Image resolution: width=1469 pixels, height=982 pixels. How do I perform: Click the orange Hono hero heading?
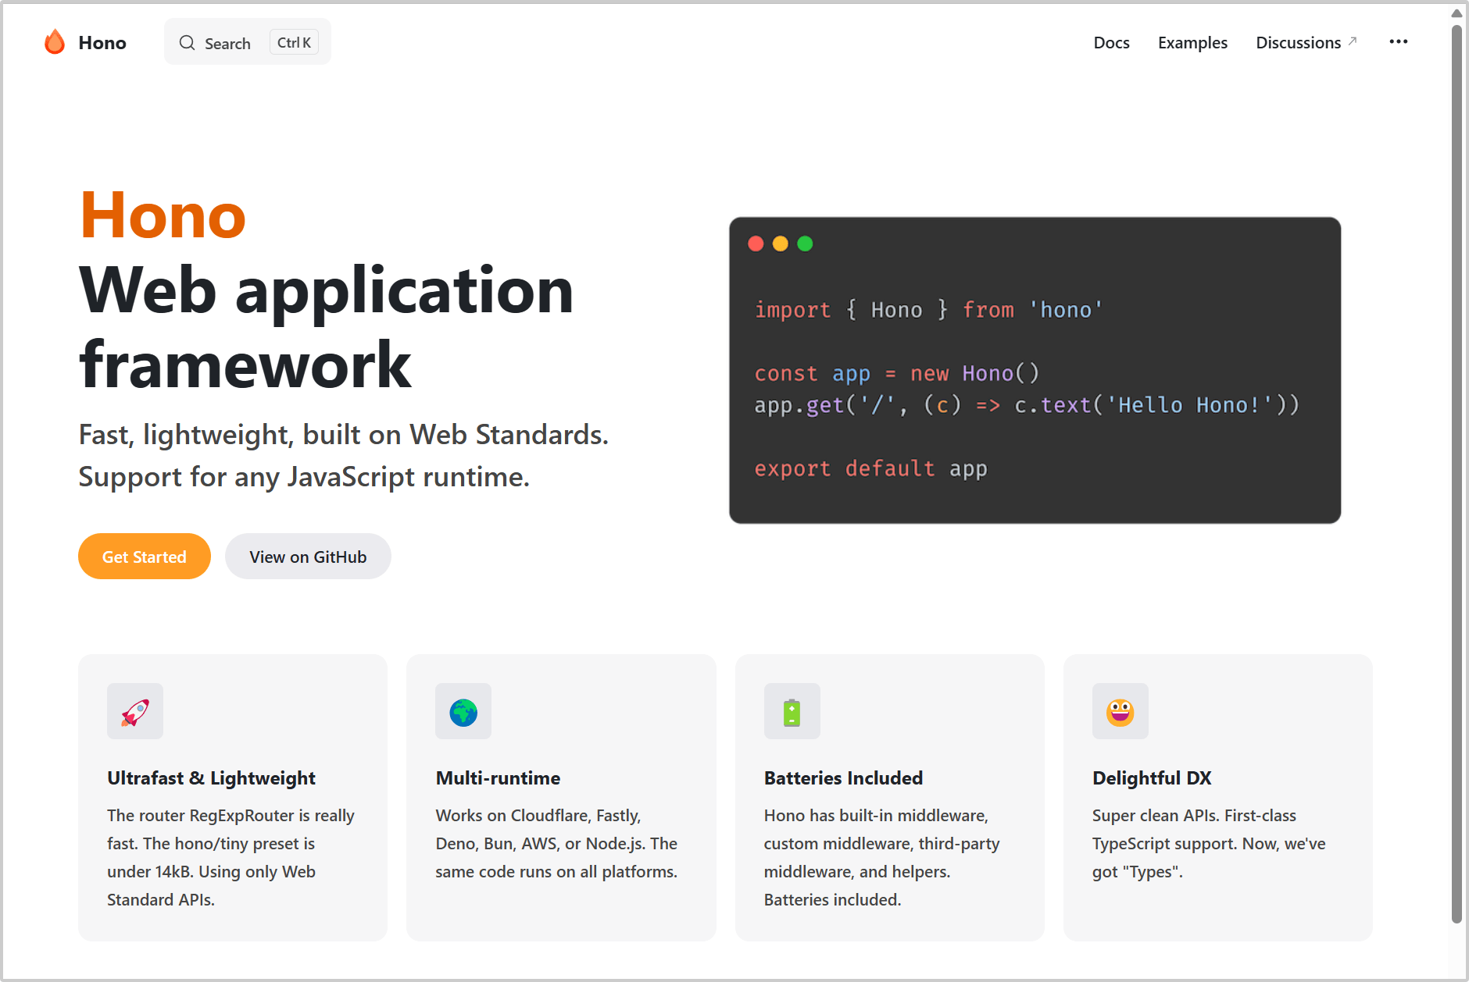(163, 215)
